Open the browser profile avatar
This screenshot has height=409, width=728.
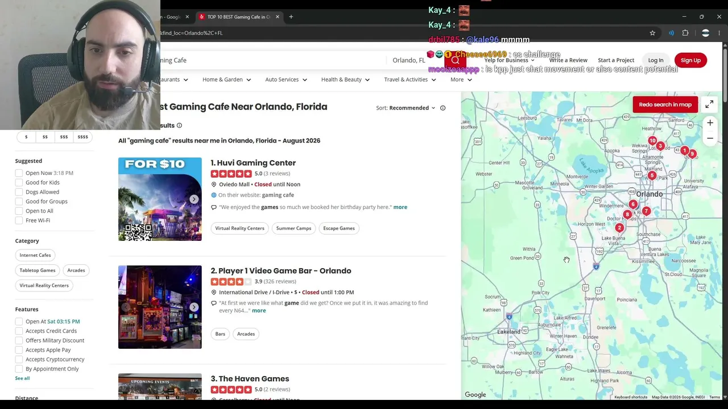tap(705, 33)
